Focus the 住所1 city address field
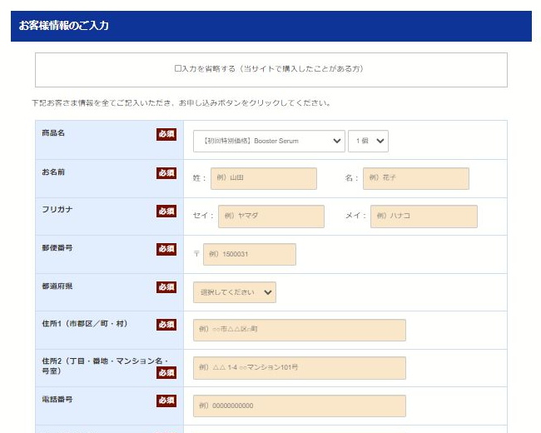 [299, 330]
